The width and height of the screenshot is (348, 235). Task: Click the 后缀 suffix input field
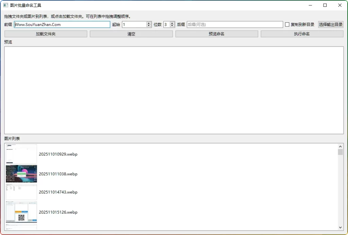click(x=234, y=24)
